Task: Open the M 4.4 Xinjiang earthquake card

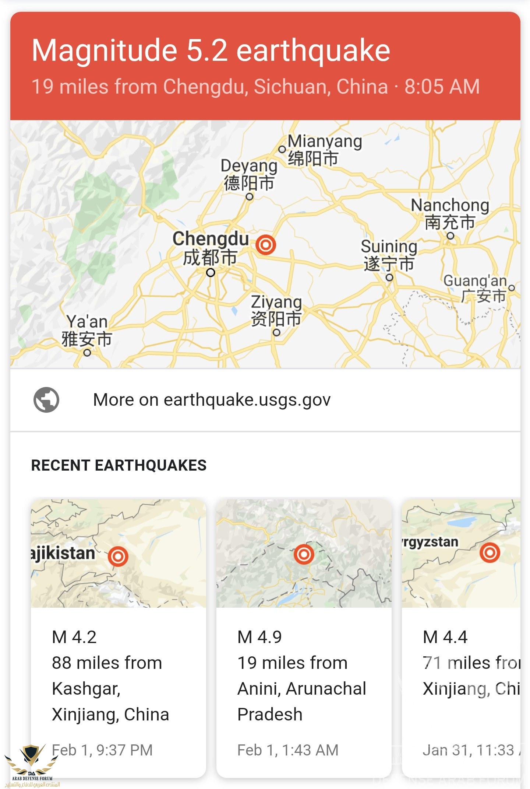Action: coord(461,638)
